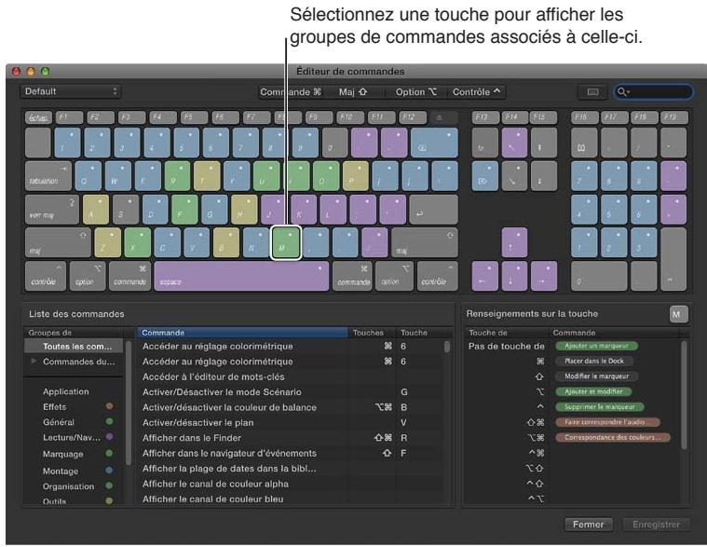Toggle the Option ⌥ modifier button

[x=415, y=92]
